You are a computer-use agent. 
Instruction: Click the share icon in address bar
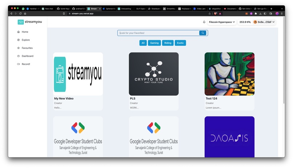click(209, 13)
